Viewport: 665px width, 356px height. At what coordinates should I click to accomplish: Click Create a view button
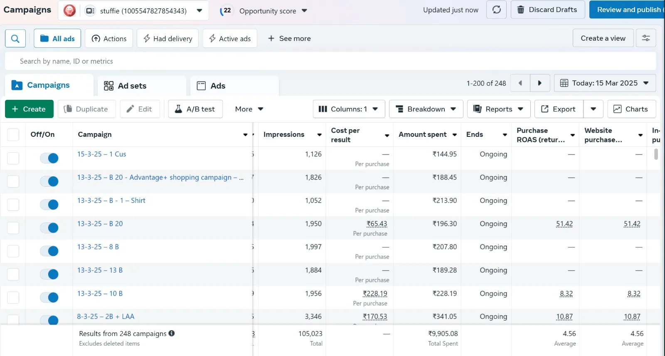coord(603,38)
